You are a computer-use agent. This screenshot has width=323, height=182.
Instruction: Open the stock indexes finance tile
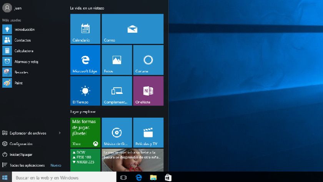[x=85, y=160]
